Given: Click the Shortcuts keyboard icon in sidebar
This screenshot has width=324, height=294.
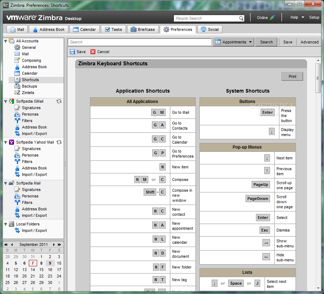Looking at the screenshot, I should point(17,80).
